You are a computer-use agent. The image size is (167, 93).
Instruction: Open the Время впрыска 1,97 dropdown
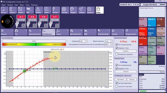pos(109,41)
